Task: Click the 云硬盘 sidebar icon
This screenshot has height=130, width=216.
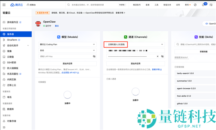Action: tap(4, 57)
